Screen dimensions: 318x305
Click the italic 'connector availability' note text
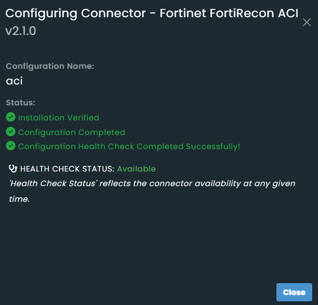point(208,184)
